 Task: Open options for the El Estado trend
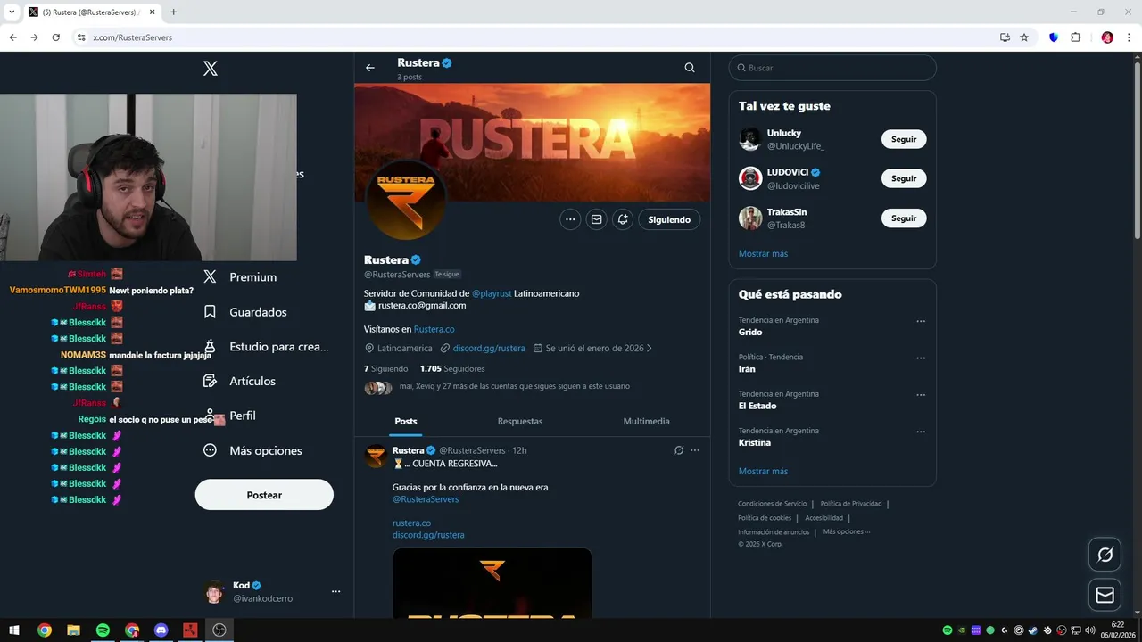921,395
